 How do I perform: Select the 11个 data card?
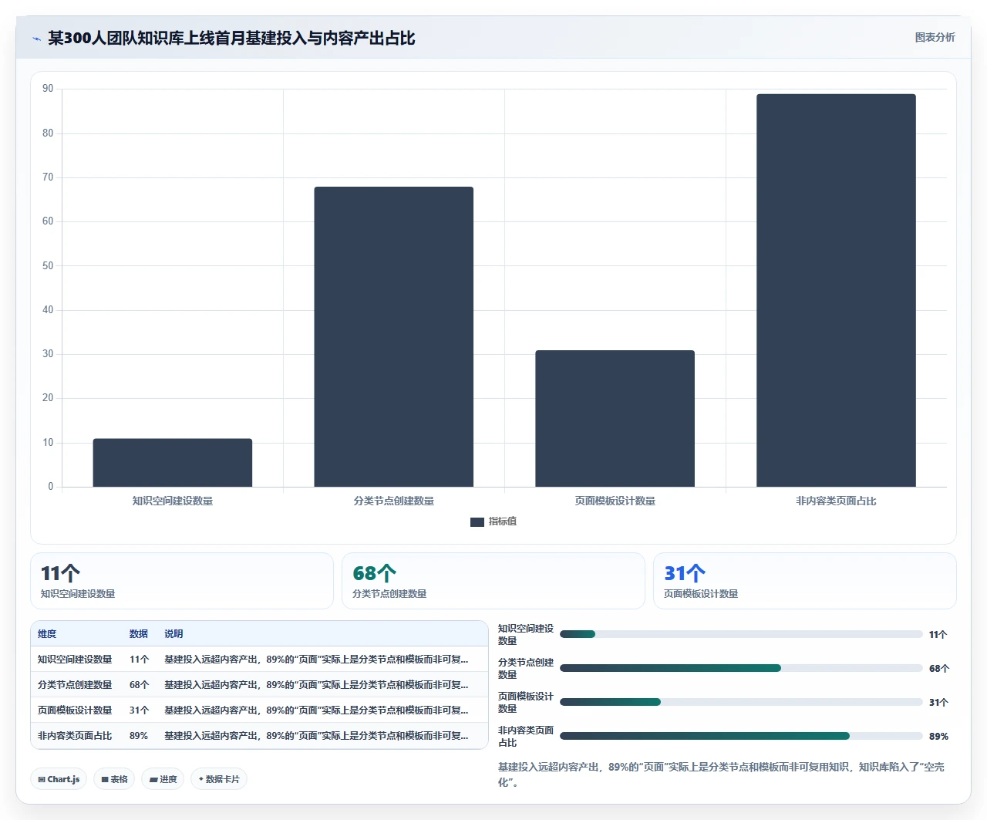point(182,581)
